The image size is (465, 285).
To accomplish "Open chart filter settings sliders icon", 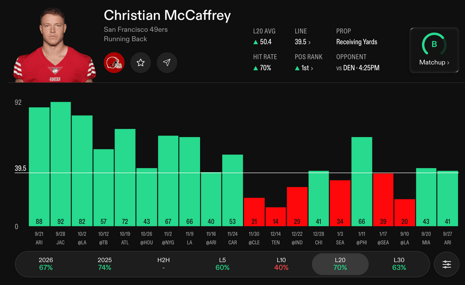I will [x=447, y=264].
